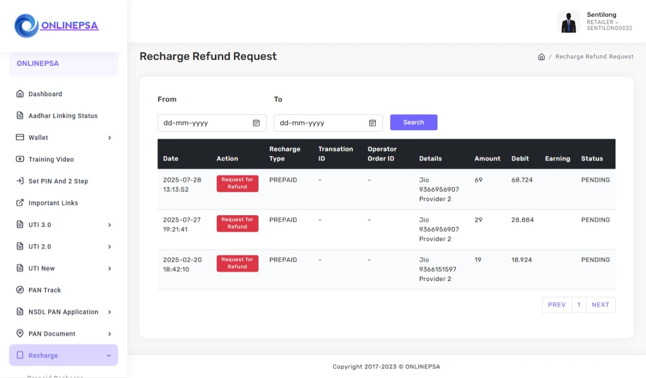Open the To date calendar picker icon
Screen dimensions: 646x378
pos(373,123)
